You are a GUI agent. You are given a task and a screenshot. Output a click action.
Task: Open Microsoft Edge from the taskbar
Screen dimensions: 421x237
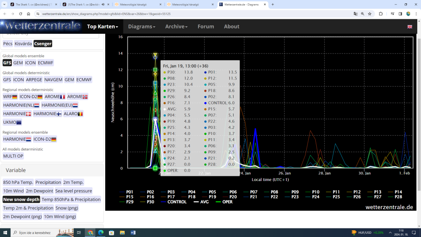click(x=101, y=232)
